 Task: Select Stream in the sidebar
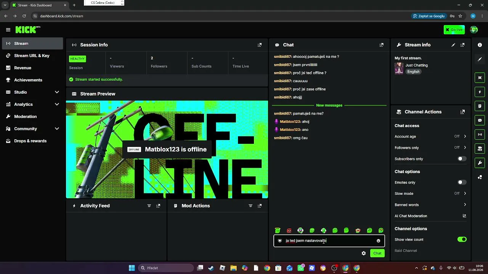coord(32,43)
